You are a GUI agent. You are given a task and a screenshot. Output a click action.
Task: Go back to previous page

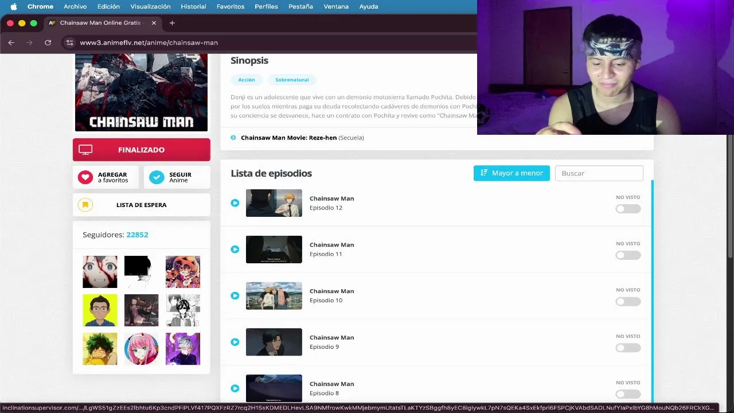click(11, 42)
